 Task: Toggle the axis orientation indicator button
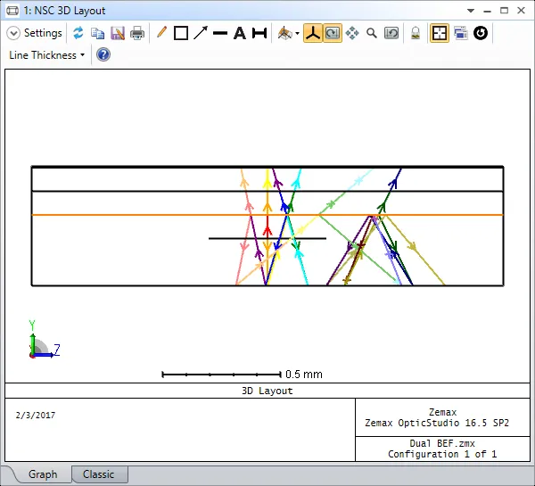pos(313,33)
